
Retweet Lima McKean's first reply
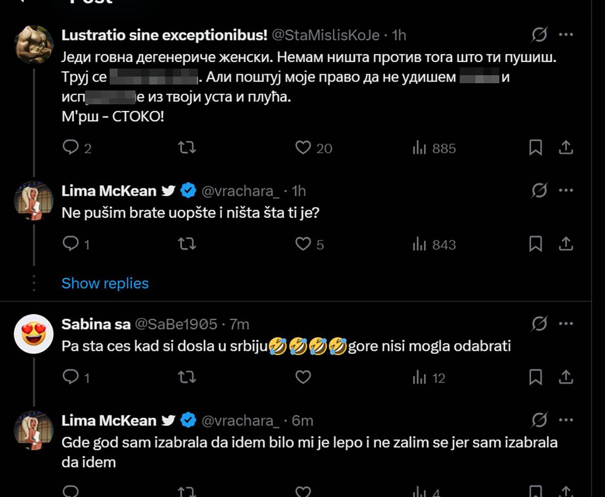188,244
